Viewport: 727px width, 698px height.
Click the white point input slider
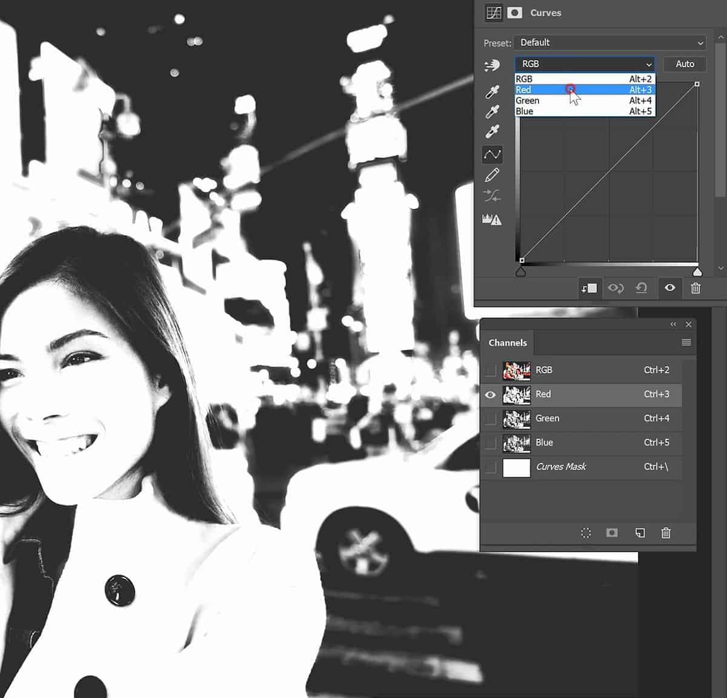pyautogui.click(x=697, y=272)
